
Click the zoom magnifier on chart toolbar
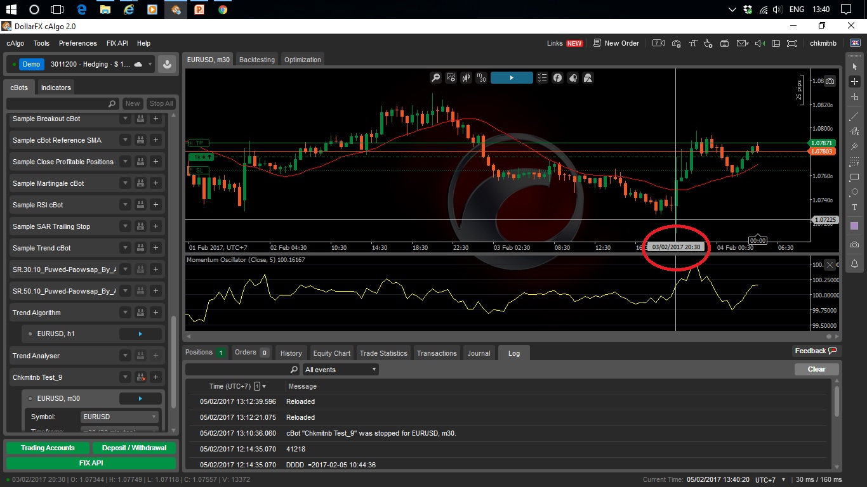tap(436, 77)
